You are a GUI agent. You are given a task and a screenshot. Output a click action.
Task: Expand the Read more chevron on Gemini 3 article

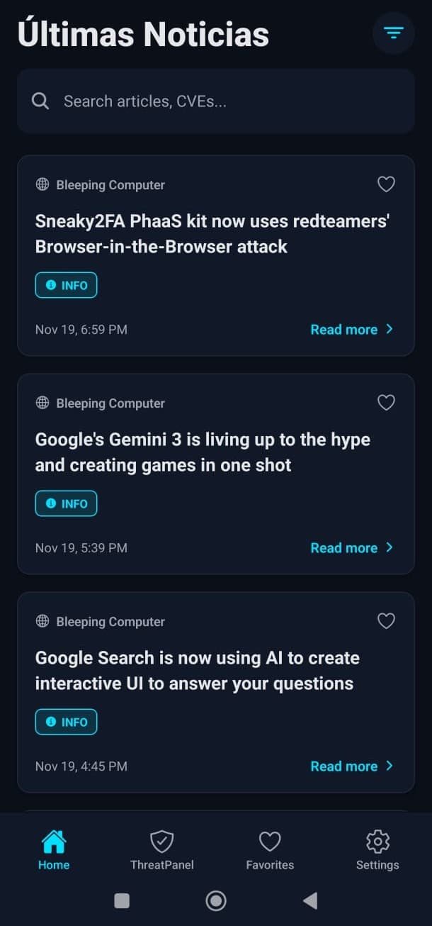(x=390, y=547)
